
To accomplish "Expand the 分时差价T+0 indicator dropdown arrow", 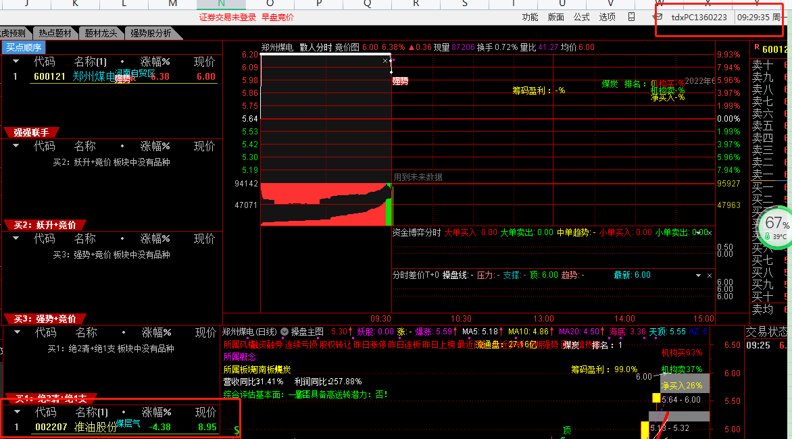I will tap(699, 276).
